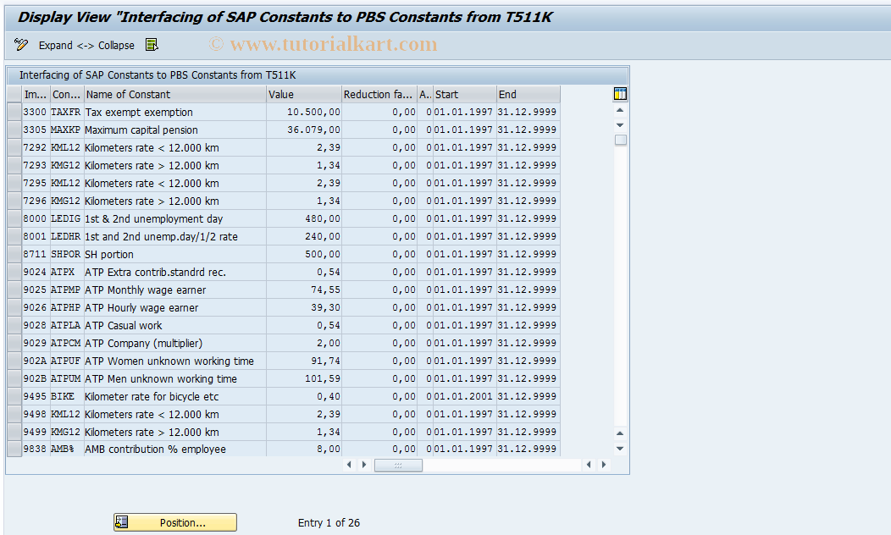Click the Position... button

pos(175,522)
